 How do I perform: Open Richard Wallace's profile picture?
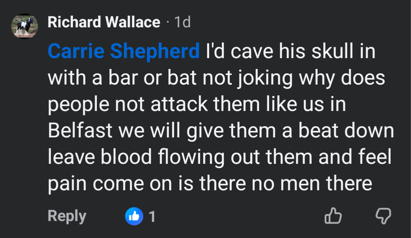coord(24,26)
